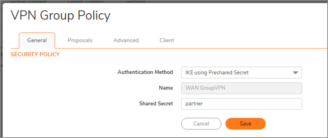The image size is (328, 138).
Task: Click the SECURITY POLICY section heading
Action: [35, 54]
